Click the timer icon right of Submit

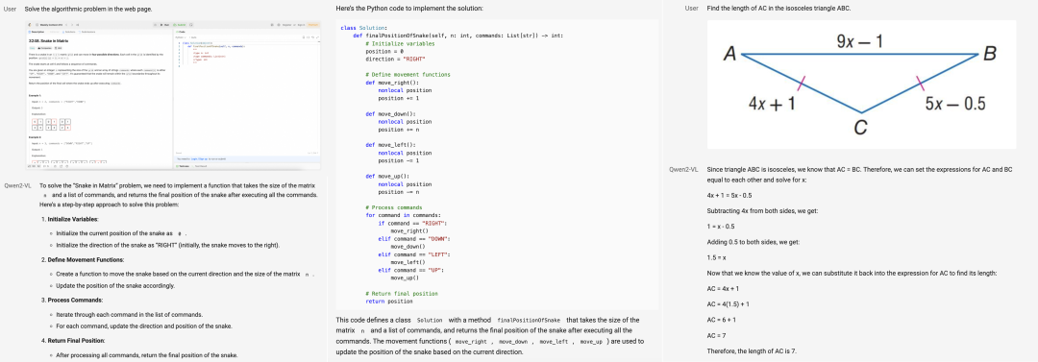tap(191, 25)
